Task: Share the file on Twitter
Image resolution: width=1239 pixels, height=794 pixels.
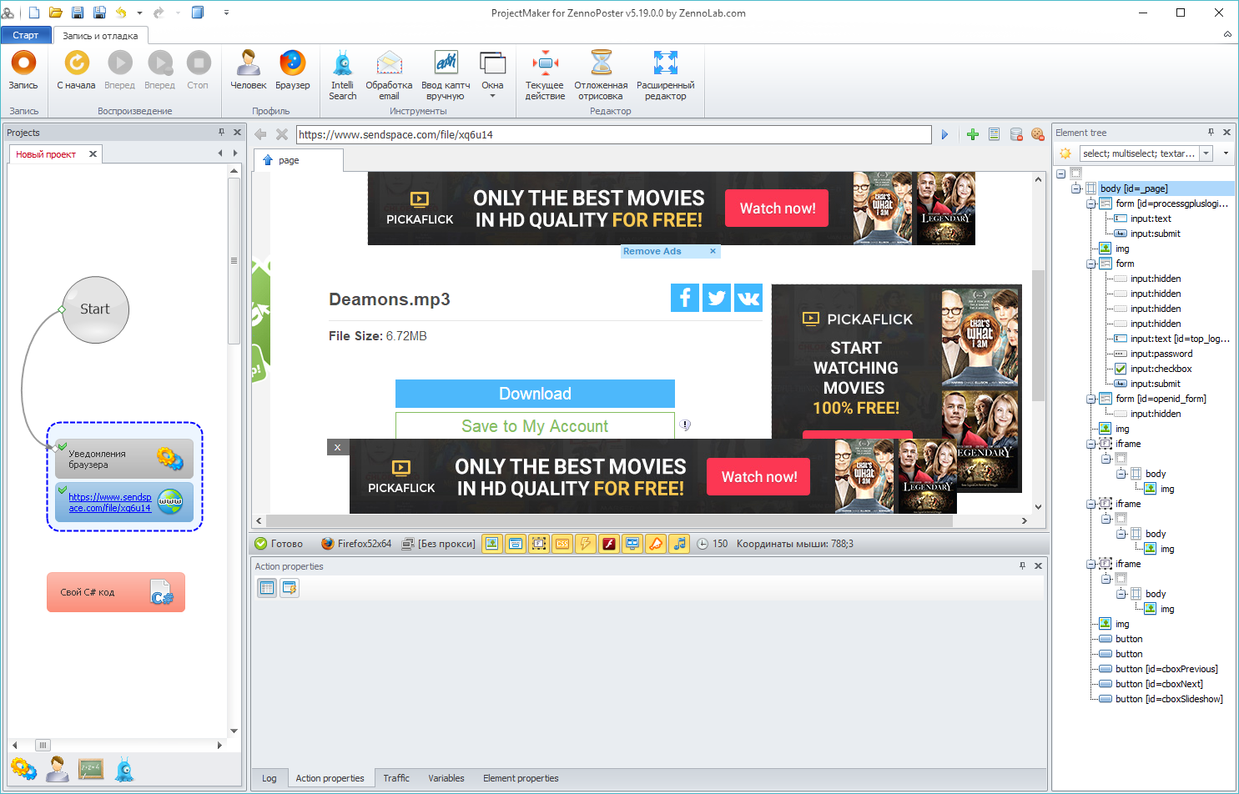Action: pos(717,298)
